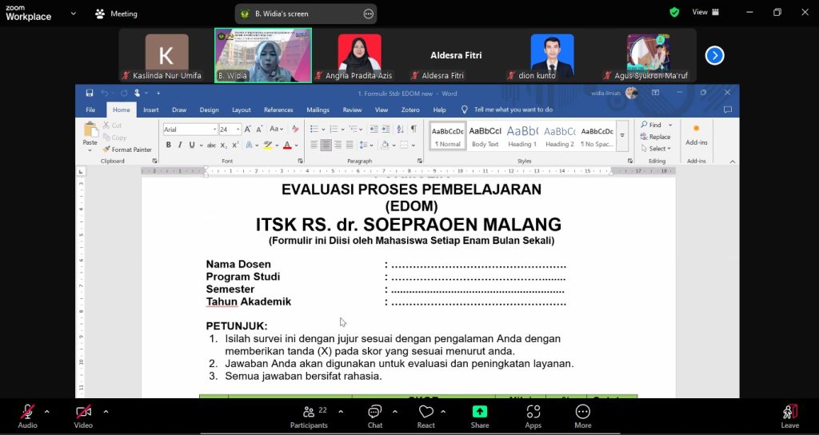The height and width of the screenshot is (435, 819).
Task: Open Change Case Aa dropdown
Action: point(276,129)
